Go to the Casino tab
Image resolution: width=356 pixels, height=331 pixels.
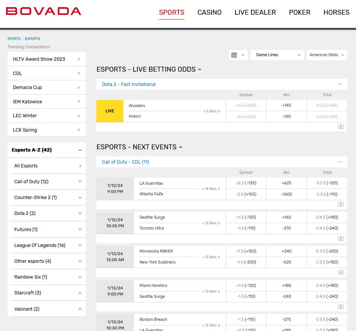(209, 12)
